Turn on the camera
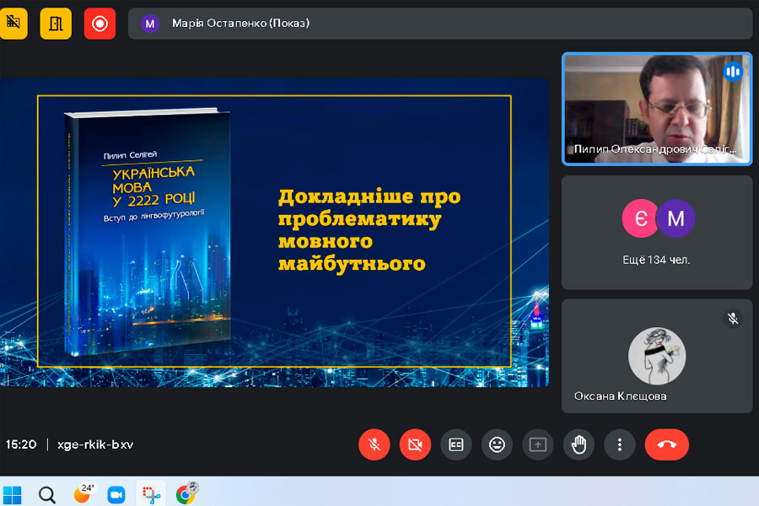Viewport: 759px width, 506px height. click(415, 444)
